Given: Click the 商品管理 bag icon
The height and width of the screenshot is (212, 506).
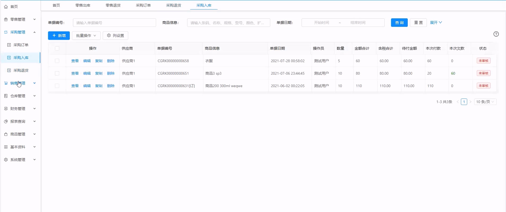Looking at the screenshot, I should (6, 134).
